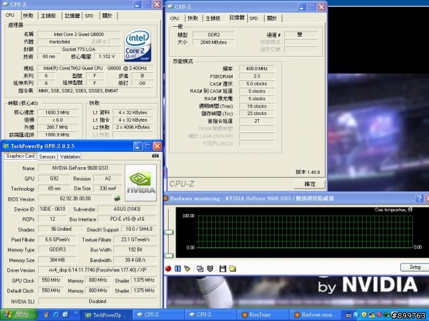The image size is (429, 321).
Task: Click the Bus Interface value PCI-E x16 @ x16
Action: 127,219
